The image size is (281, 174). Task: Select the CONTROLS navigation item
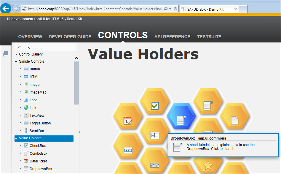tap(123, 35)
